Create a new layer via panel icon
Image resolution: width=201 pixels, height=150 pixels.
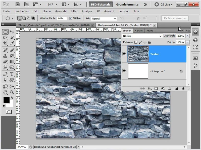point(176,88)
